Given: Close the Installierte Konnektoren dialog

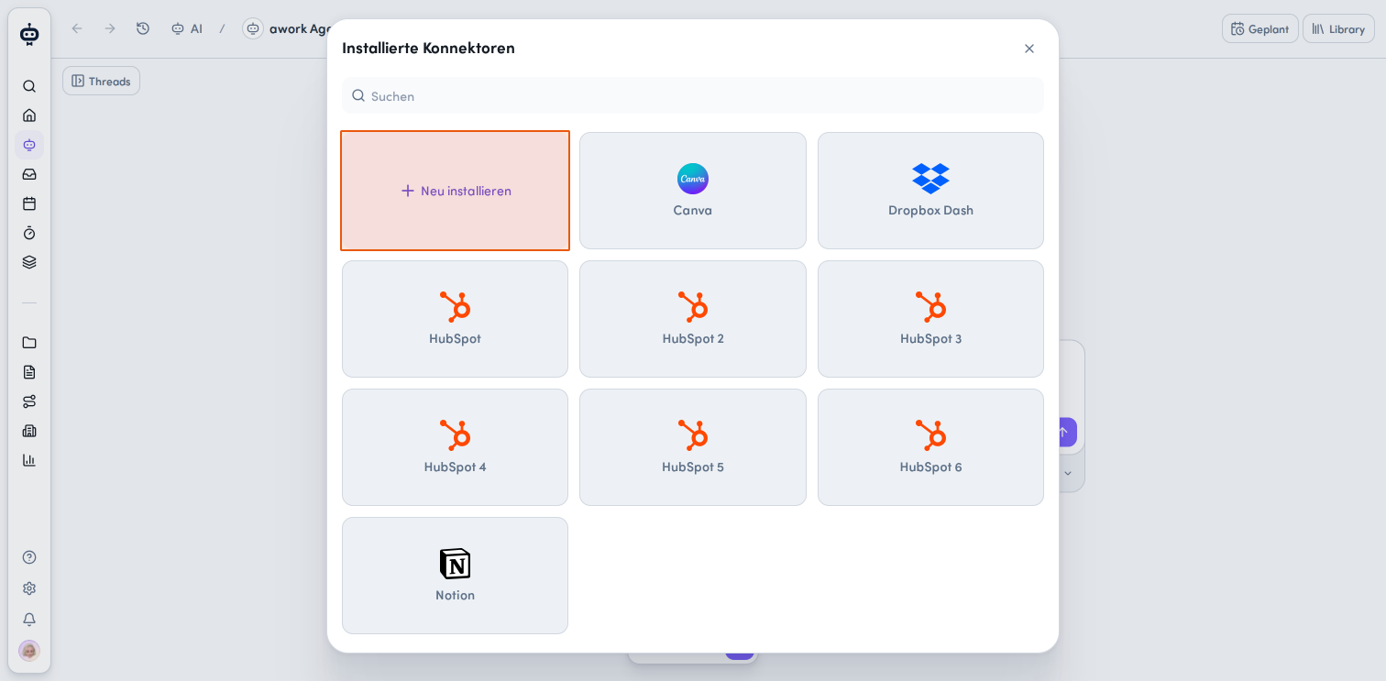Looking at the screenshot, I should (x=1029, y=49).
